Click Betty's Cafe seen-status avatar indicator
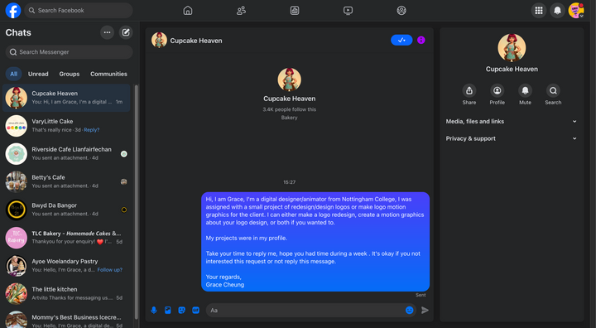This screenshot has height=328, width=596. point(124,182)
